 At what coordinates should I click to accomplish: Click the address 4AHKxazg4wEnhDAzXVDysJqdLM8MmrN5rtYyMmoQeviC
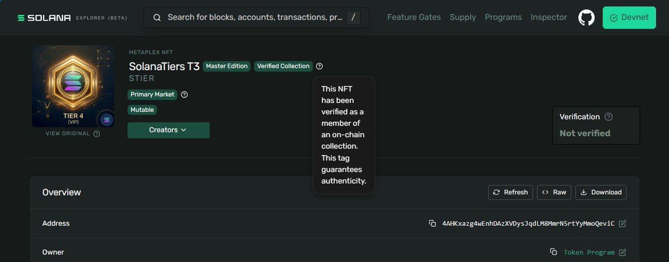[x=528, y=224]
